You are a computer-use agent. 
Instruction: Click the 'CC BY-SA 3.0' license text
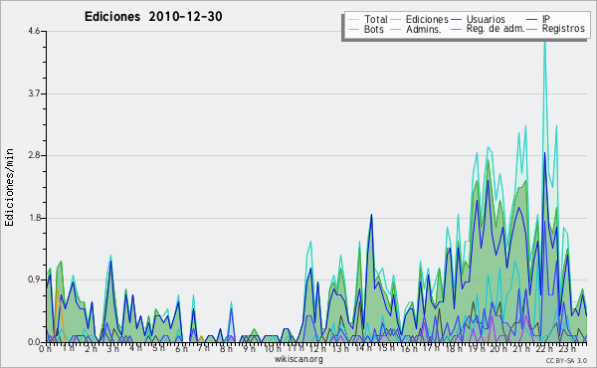[x=566, y=360]
